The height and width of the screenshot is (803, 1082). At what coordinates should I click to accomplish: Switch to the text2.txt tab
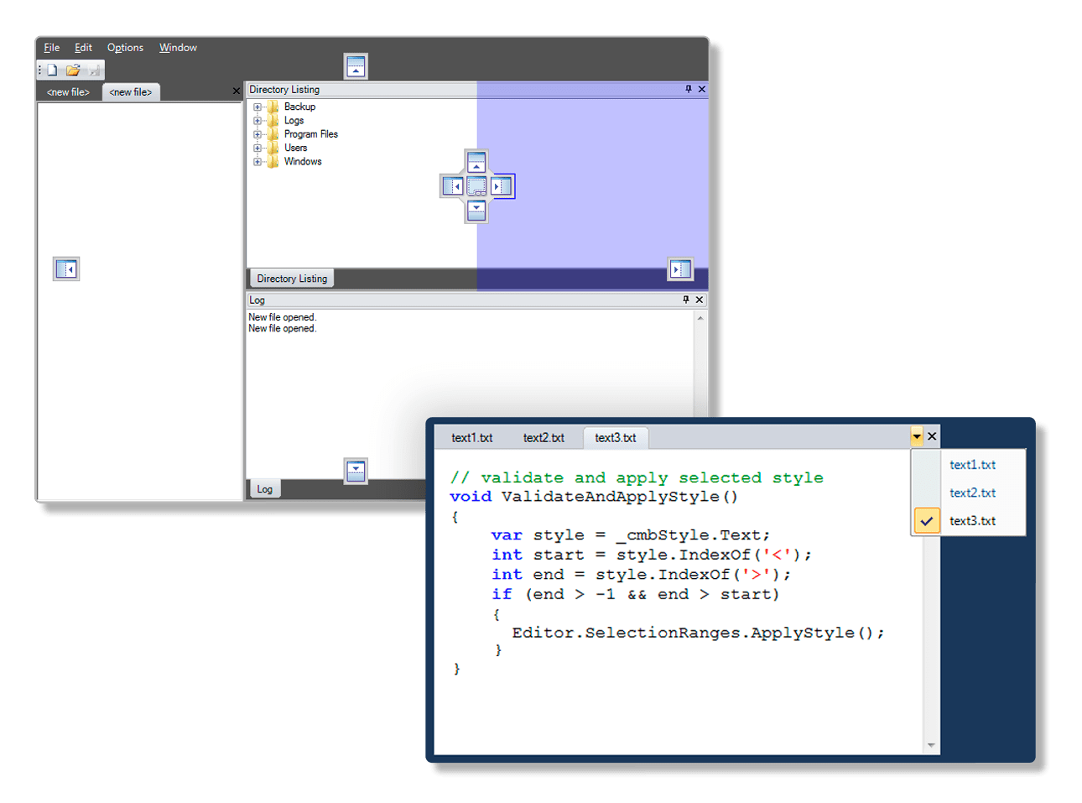pyautogui.click(x=545, y=437)
